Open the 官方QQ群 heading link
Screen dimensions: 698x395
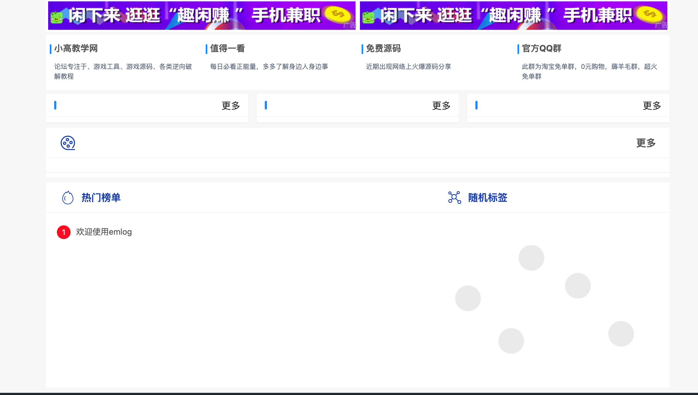541,48
